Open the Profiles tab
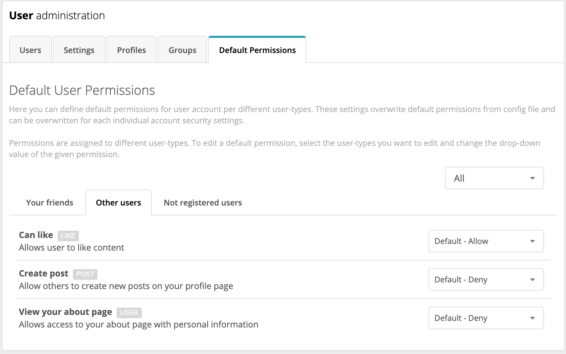The image size is (566, 354). point(131,50)
